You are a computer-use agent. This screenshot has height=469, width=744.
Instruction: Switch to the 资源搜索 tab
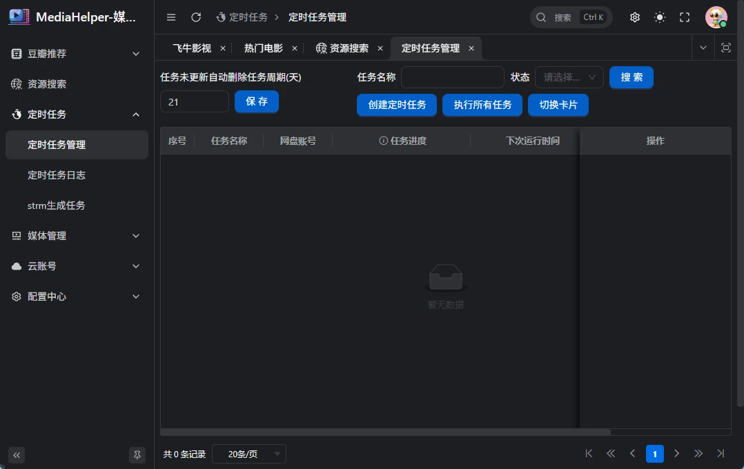coord(349,48)
